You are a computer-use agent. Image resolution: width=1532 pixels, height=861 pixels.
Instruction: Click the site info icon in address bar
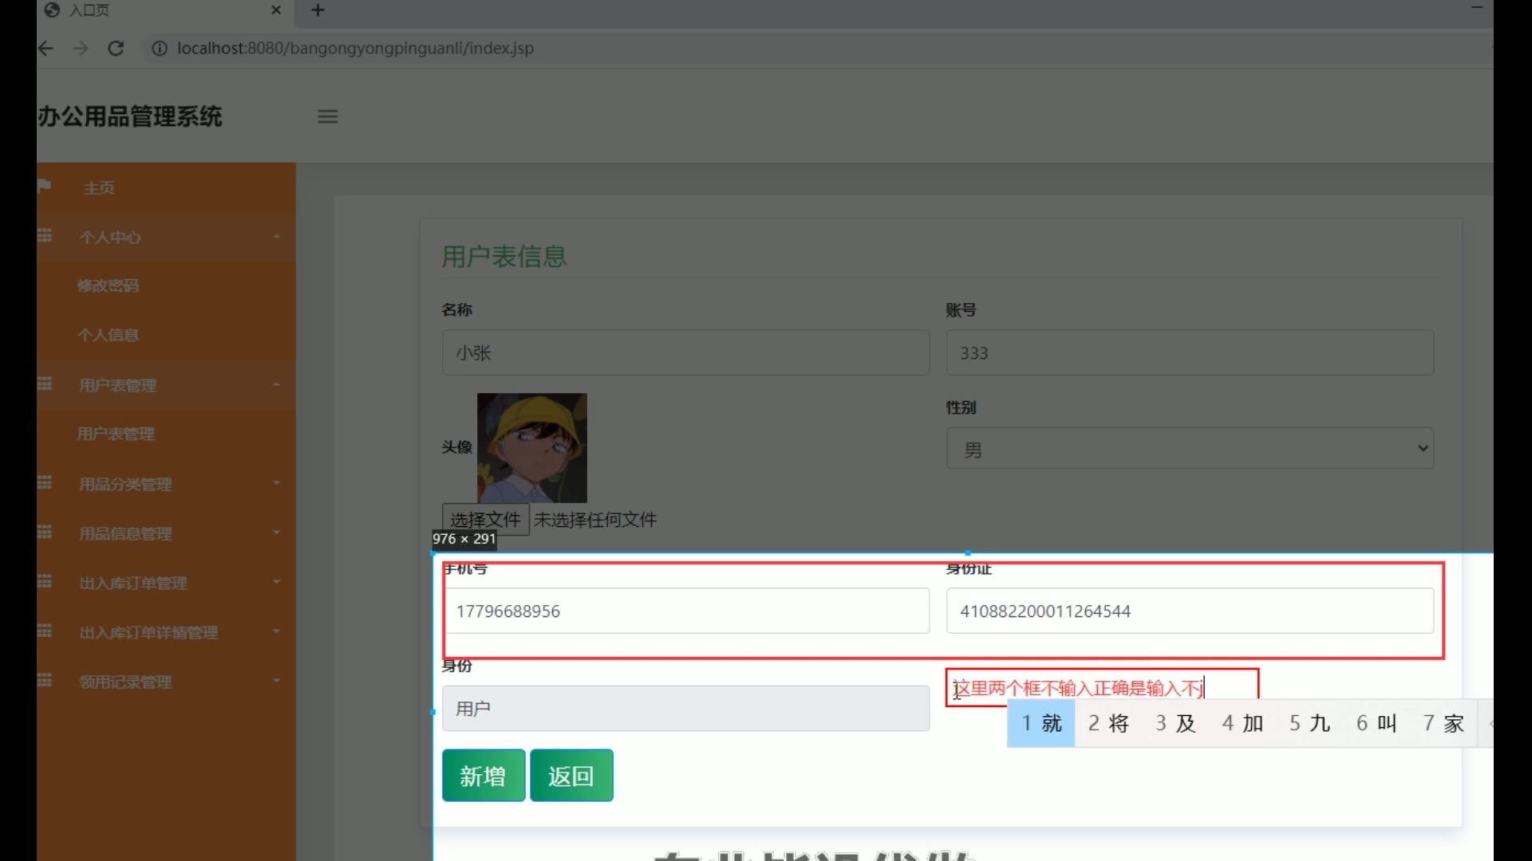pyautogui.click(x=160, y=49)
